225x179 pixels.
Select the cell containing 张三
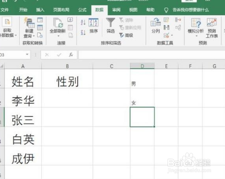(x=23, y=117)
